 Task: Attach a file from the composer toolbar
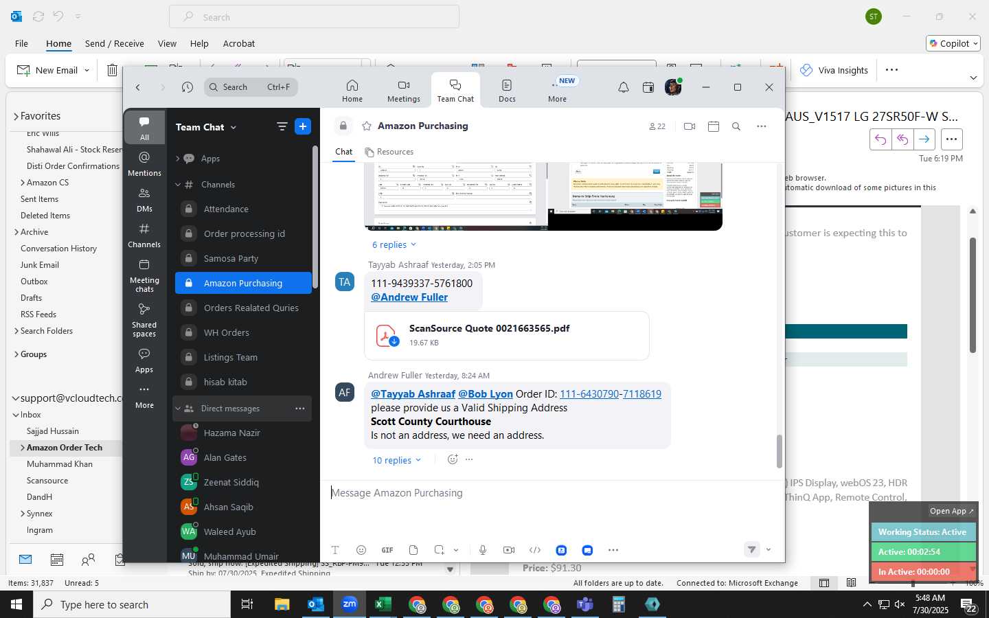[x=413, y=550]
